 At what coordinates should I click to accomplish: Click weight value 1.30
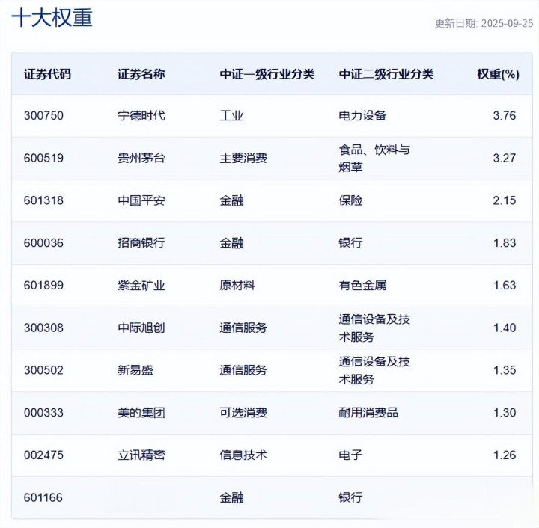505,413
